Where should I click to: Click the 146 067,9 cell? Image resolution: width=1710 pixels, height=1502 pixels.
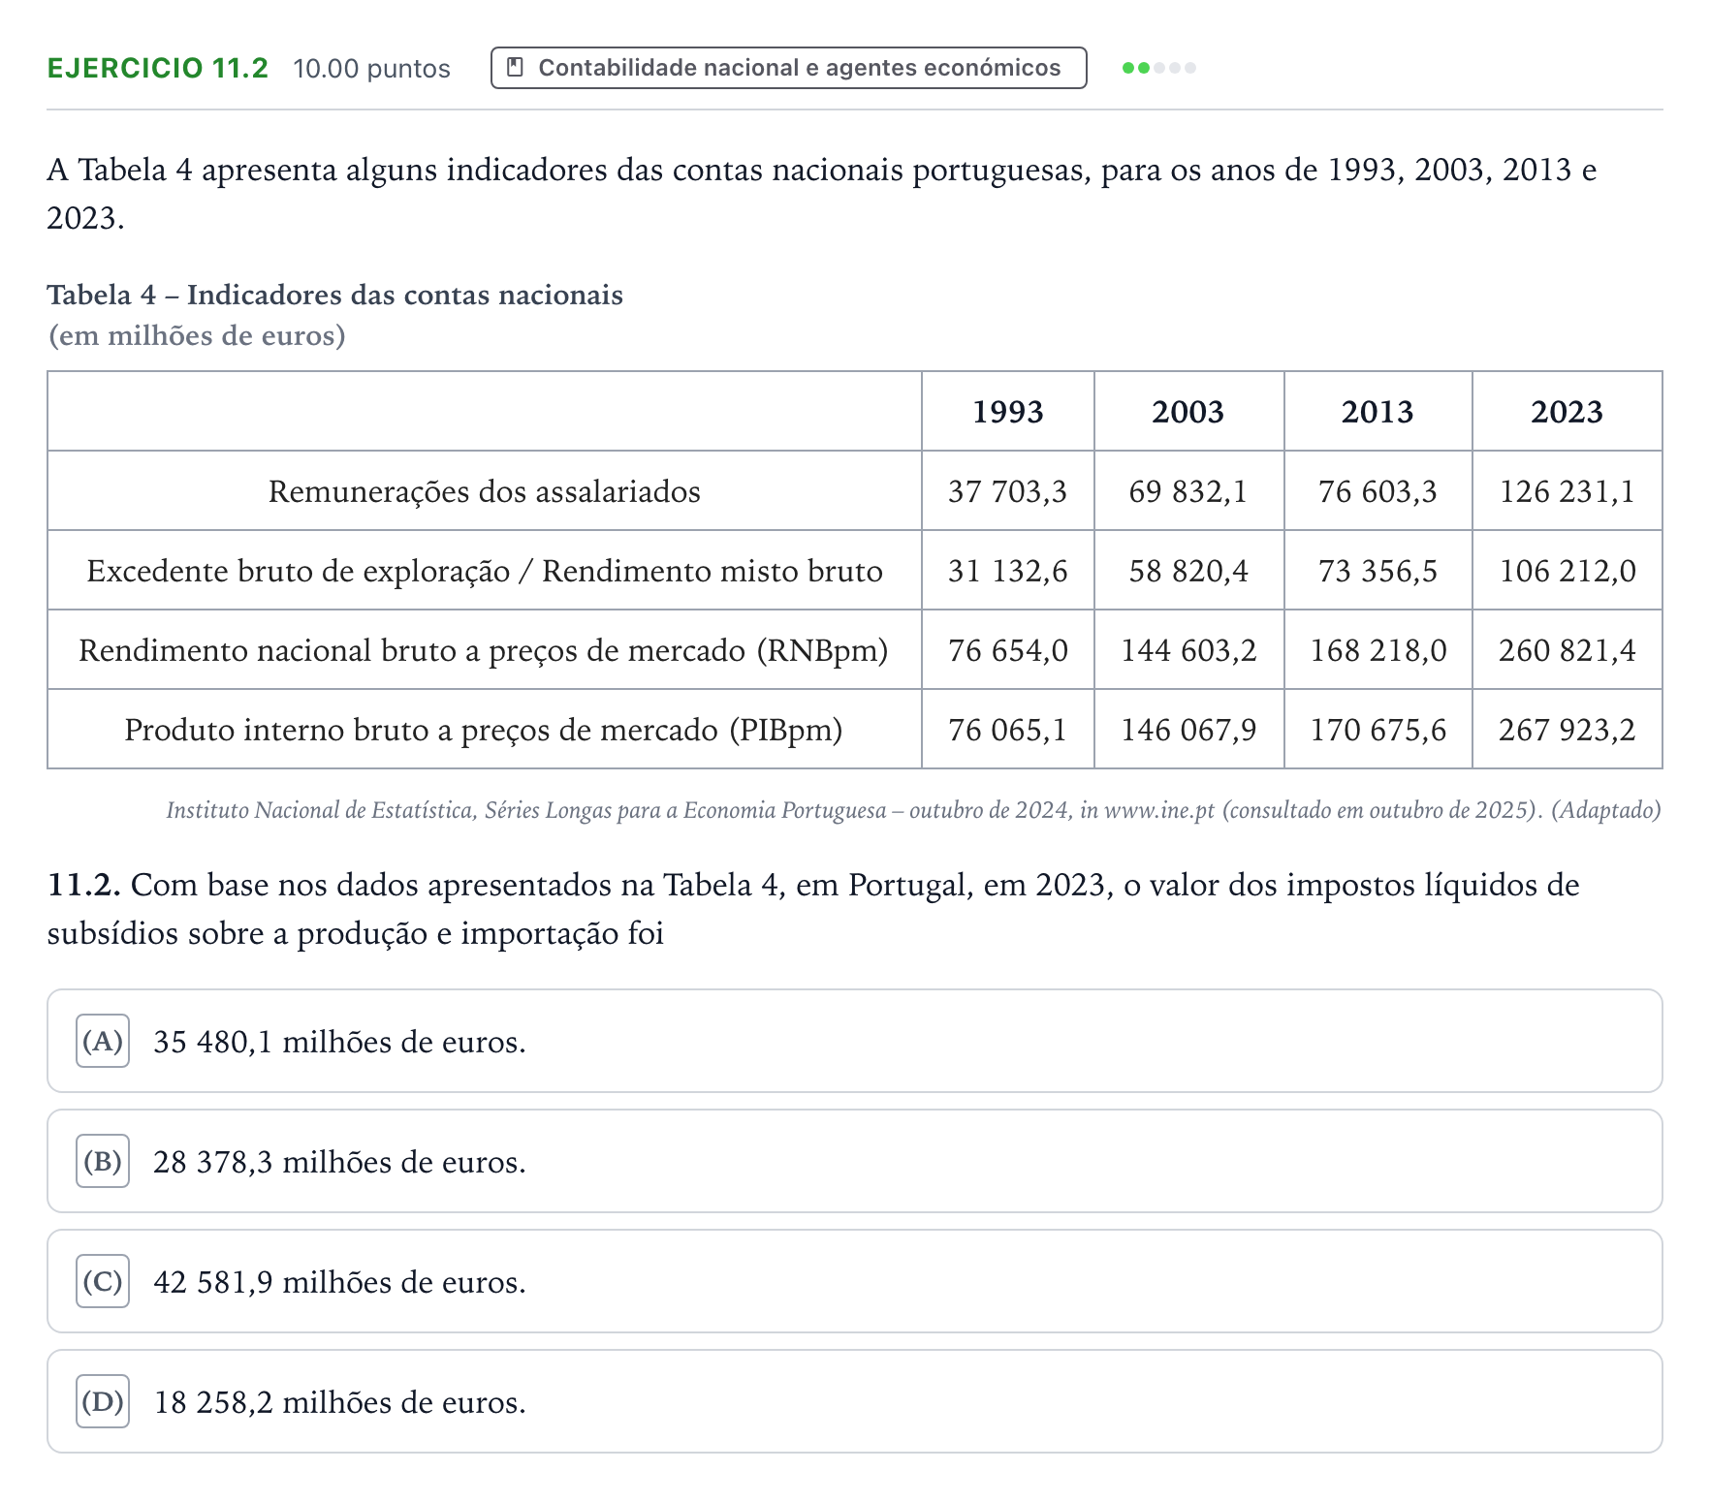pos(1188,730)
